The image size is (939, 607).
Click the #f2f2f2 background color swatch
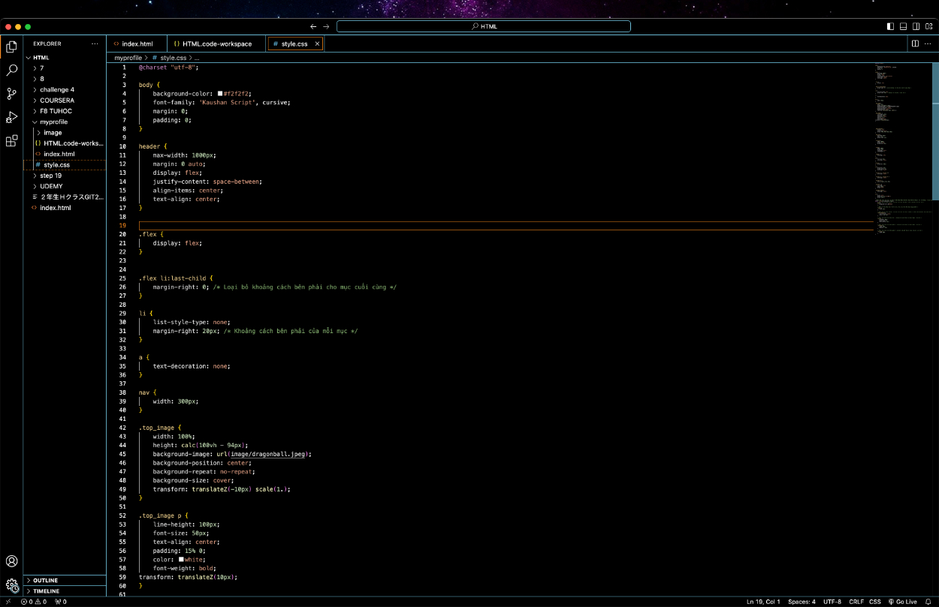point(220,94)
